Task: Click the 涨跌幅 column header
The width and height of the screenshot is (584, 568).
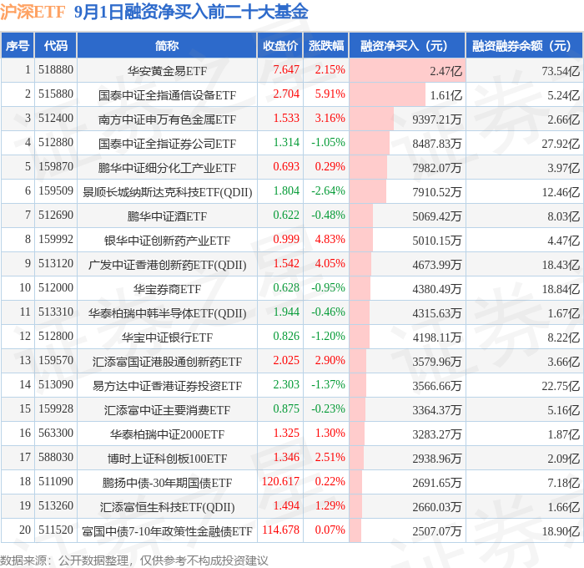Action: click(326, 45)
